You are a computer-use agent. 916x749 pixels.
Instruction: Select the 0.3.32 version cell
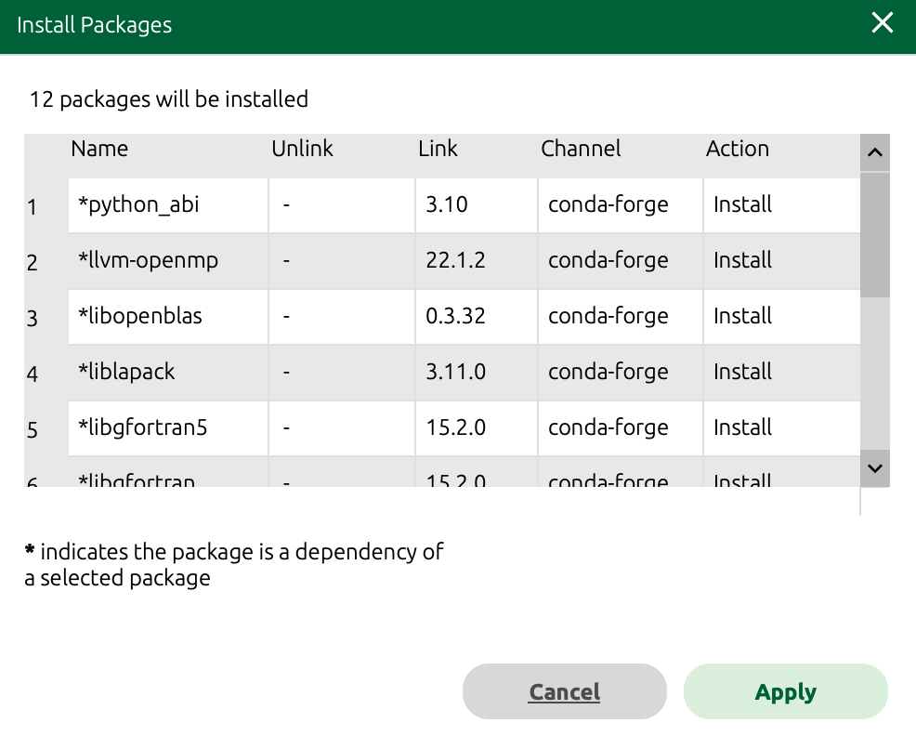click(x=455, y=316)
